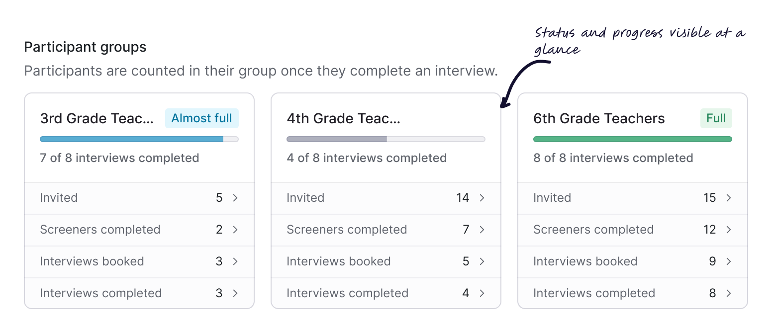Click the chevron beside Interviews booked in 4th Grade card
The width and height of the screenshot is (772, 333).
pos(482,261)
